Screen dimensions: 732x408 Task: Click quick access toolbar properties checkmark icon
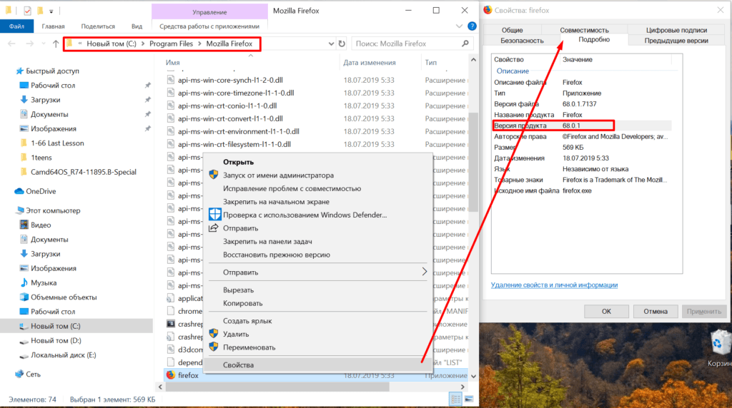point(27,10)
